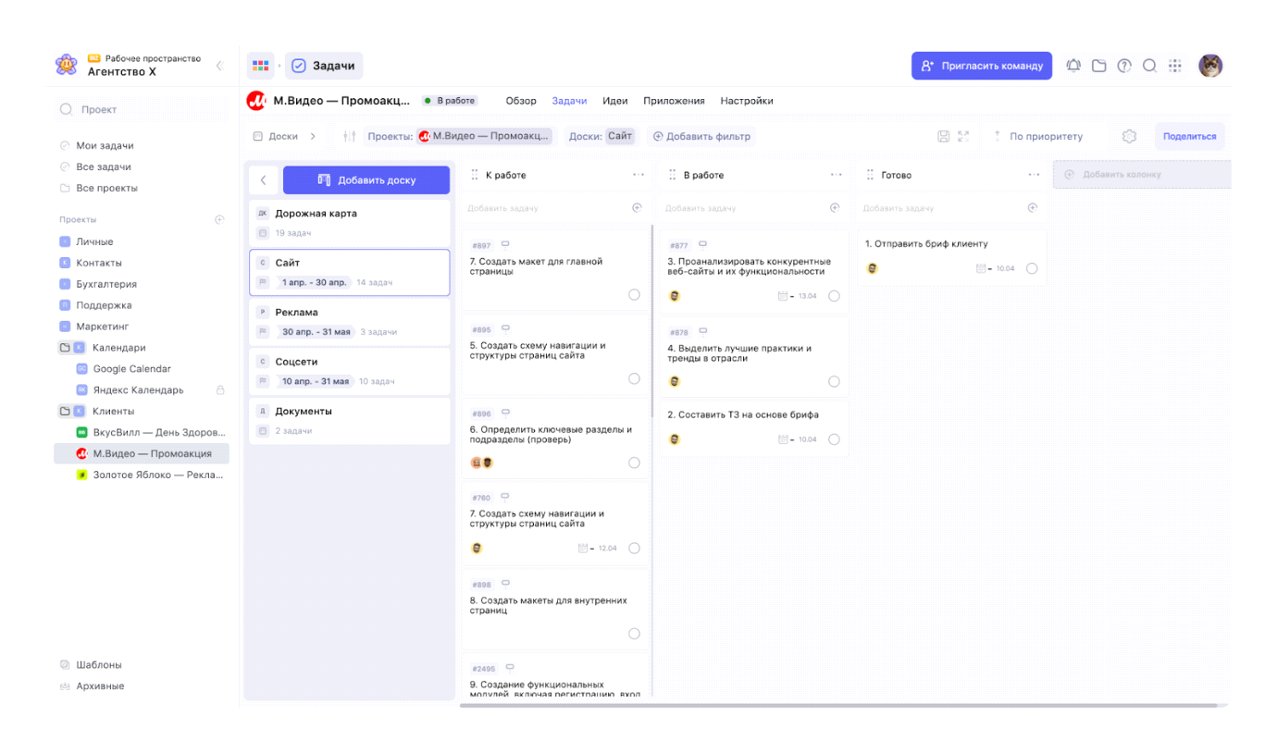Toggle completion circle for 'Отправить бриф клиенту'

[1032, 268]
